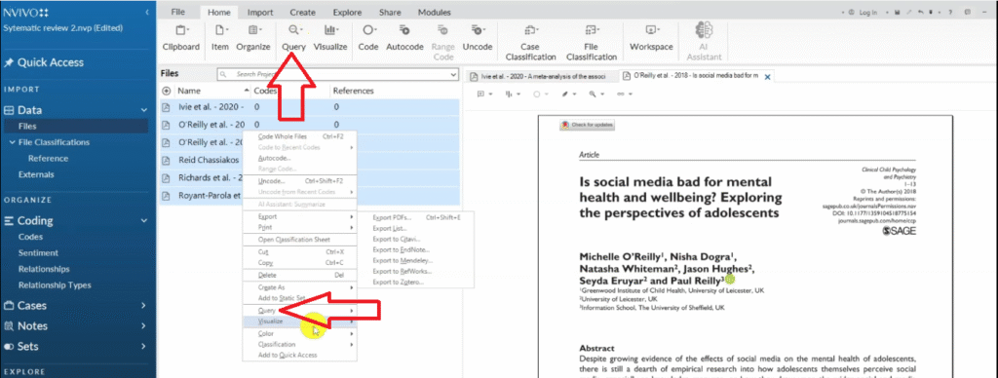Select the Range Code ribbon button
The height and width of the screenshot is (378, 998).
(x=443, y=43)
